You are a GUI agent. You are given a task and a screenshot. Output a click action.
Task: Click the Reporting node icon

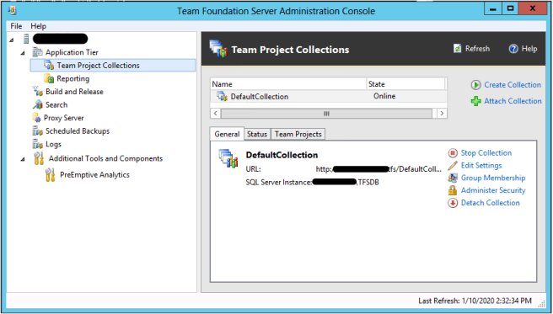tap(49, 78)
